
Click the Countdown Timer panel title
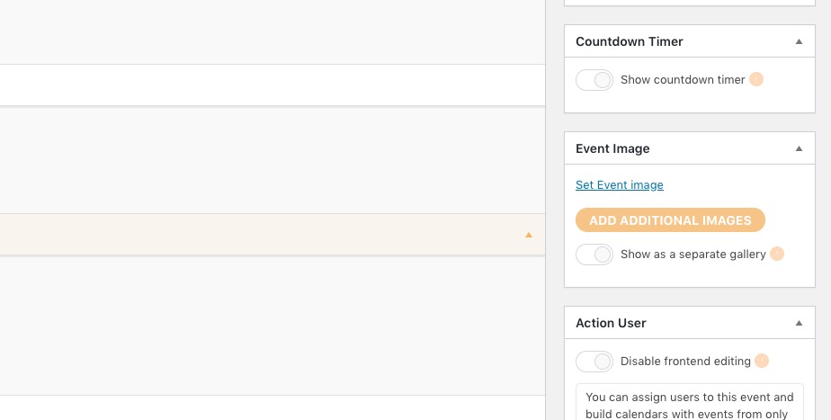[x=630, y=42]
